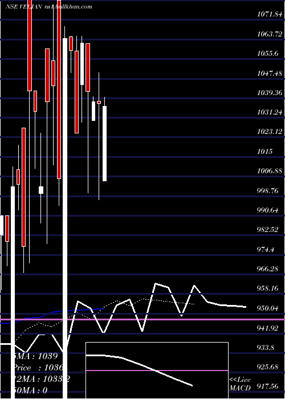Click the 5MA : 1039 readout
Screen dimensions: 285x399
(35, 356)
